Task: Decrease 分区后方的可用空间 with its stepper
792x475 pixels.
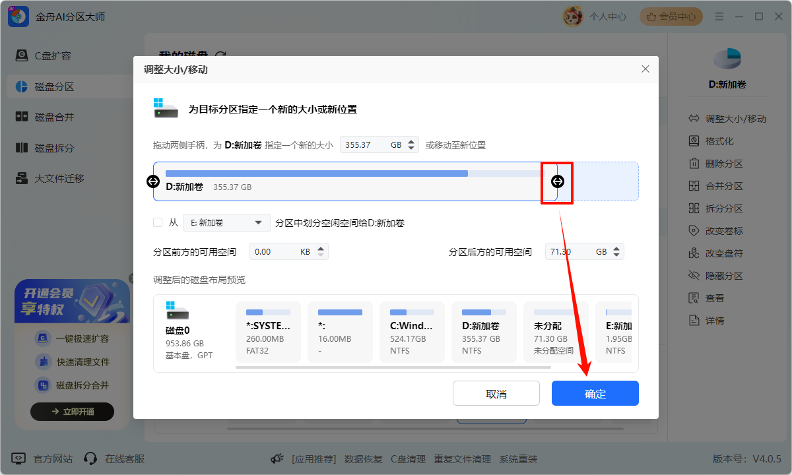Action: click(615, 255)
